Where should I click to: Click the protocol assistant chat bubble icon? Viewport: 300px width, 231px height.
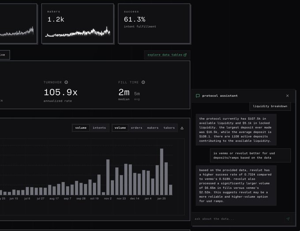tap(198, 96)
